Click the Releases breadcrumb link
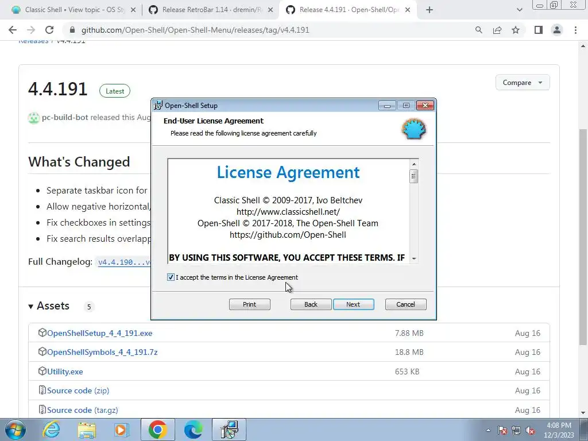 point(33,41)
